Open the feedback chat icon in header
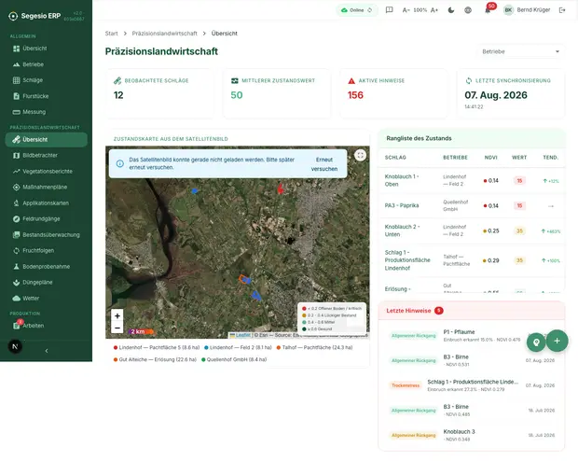 click(x=389, y=10)
